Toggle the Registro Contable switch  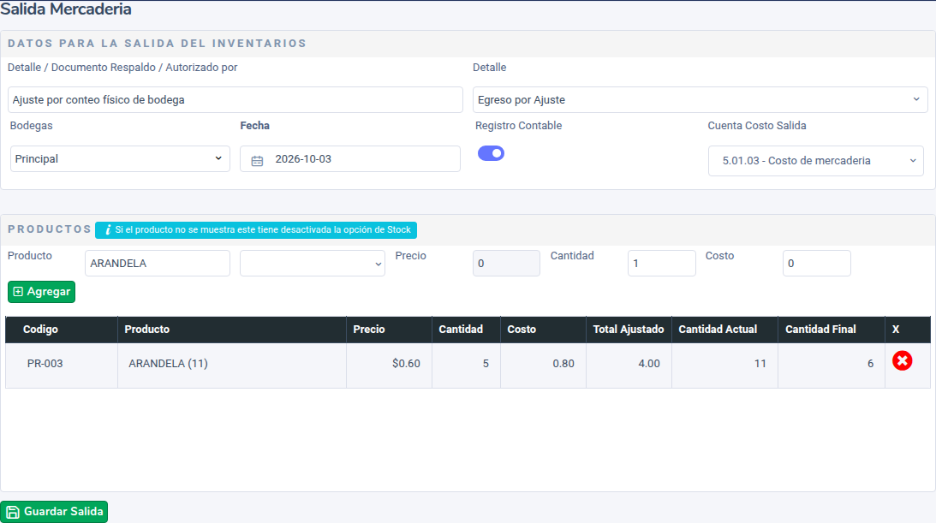[491, 153]
